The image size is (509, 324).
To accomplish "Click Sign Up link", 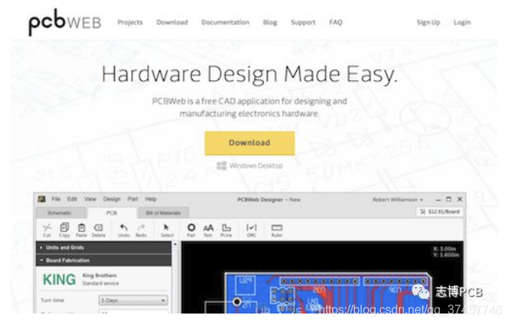I will tap(428, 22).
